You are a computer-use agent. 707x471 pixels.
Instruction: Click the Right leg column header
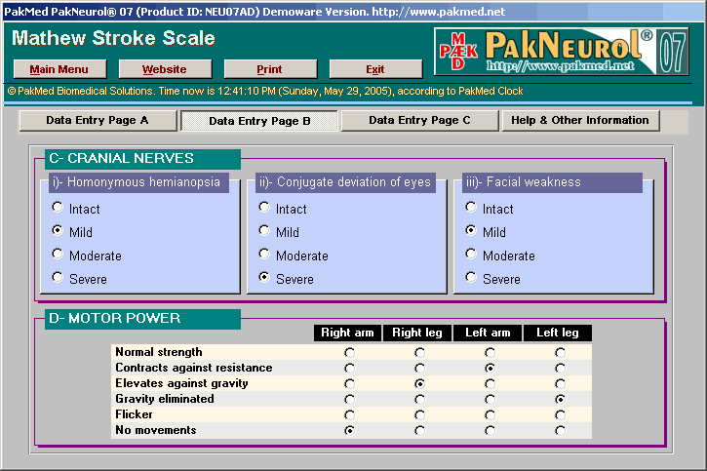(417, 334)
